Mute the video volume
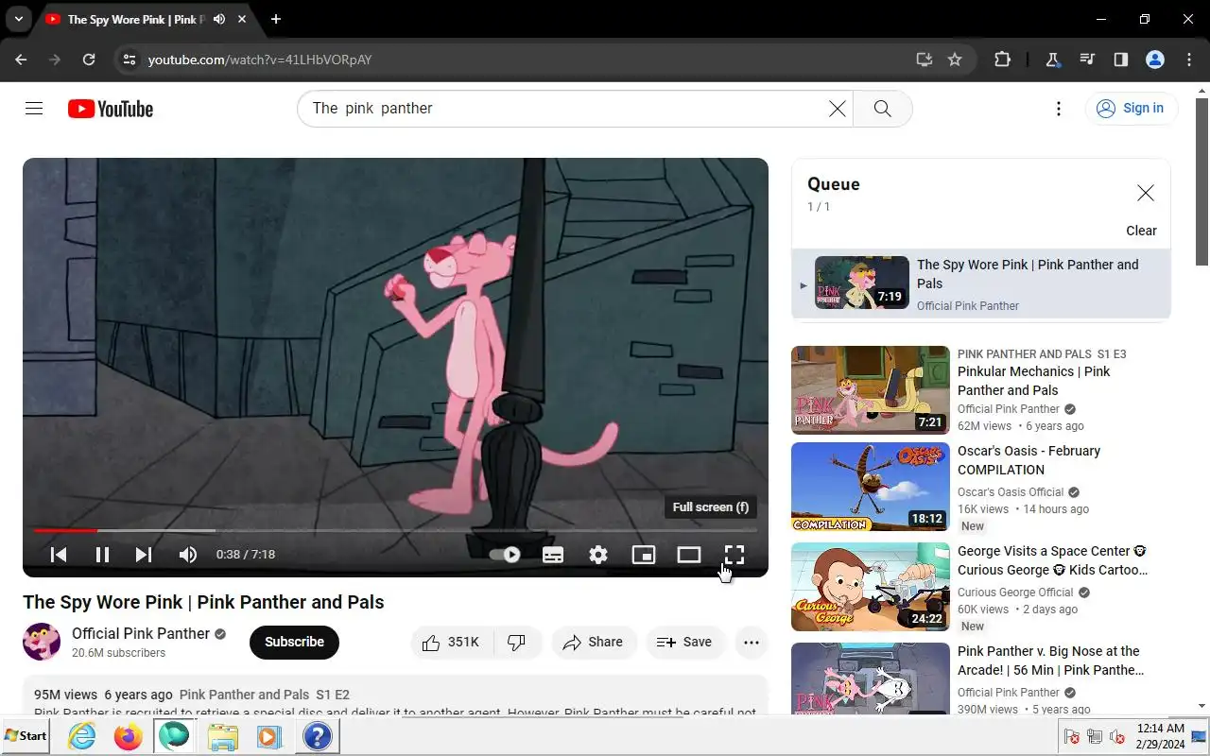The image size is (1210, 756). point(188,555)
